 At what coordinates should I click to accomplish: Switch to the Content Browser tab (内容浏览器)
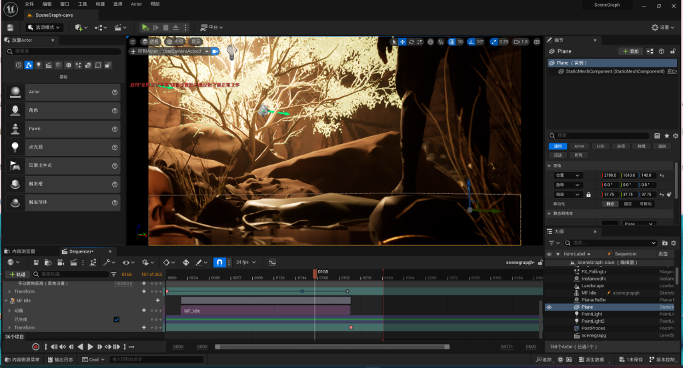point(19,251)
